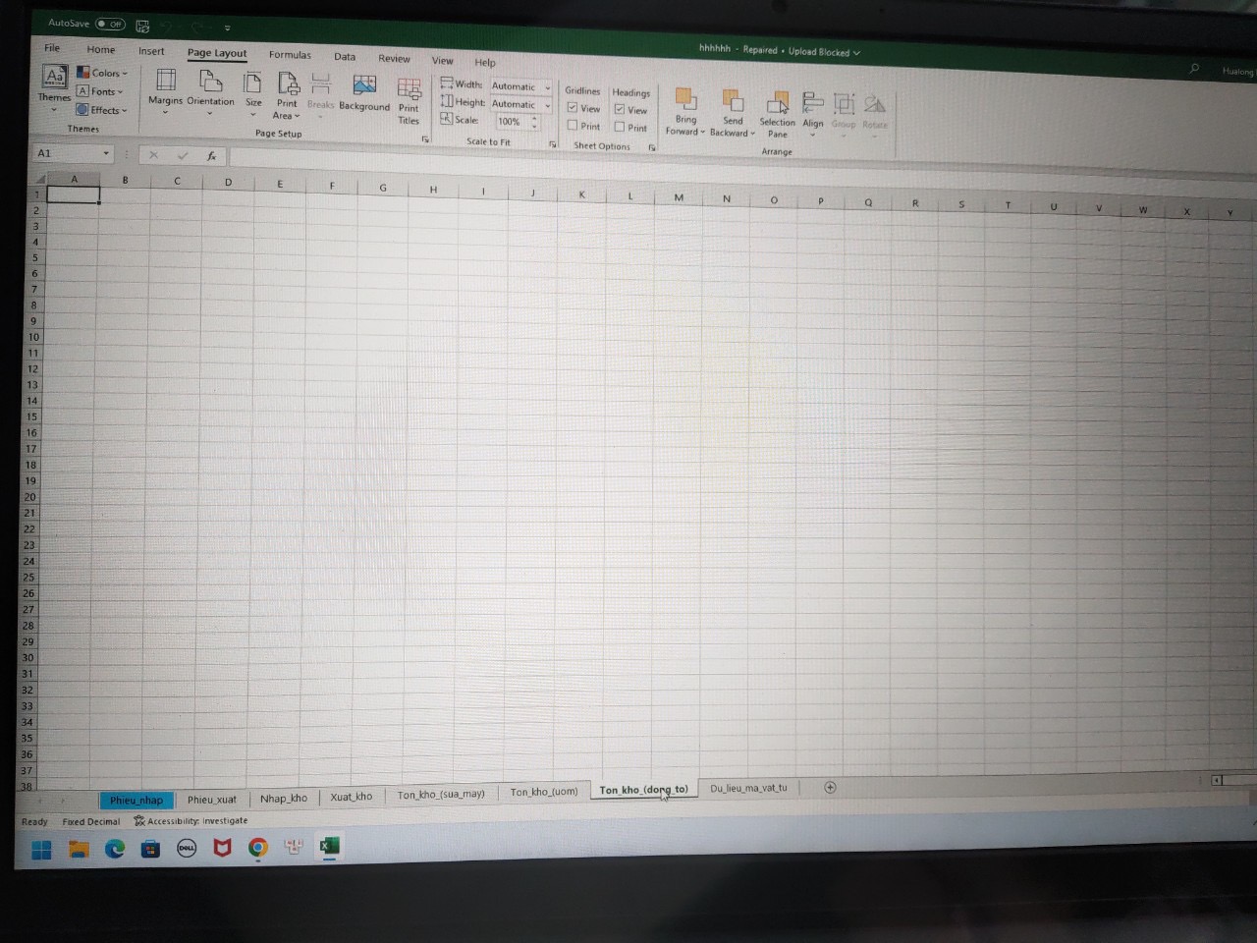The width and height of the screenshot is (1257, 943).
Task: Uncheck Gridlines View checkbox
Action: pyautogui.click(x=573, y=107)
